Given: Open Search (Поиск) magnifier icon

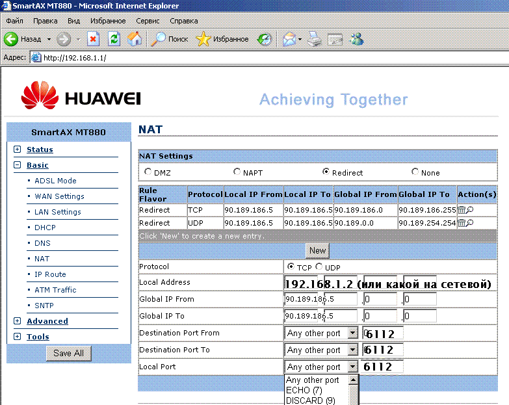Looking at the screenshot, I should pyautogui.click(x=158, y=39).
